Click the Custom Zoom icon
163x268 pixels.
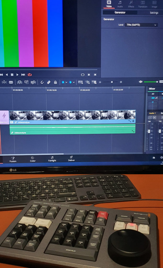coord(94,82)
